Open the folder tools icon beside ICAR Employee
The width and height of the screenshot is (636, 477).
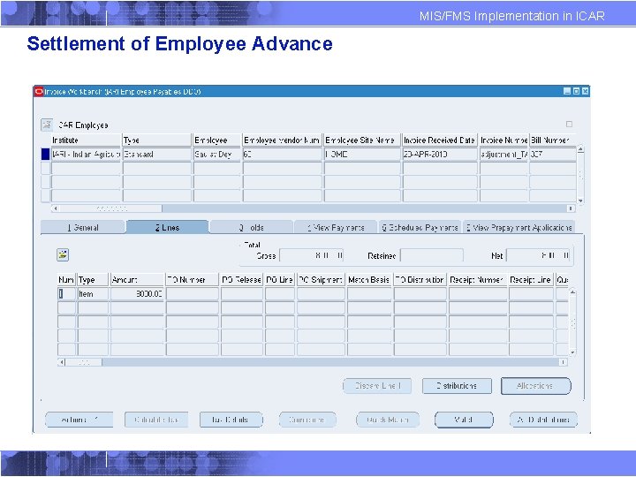47,125
